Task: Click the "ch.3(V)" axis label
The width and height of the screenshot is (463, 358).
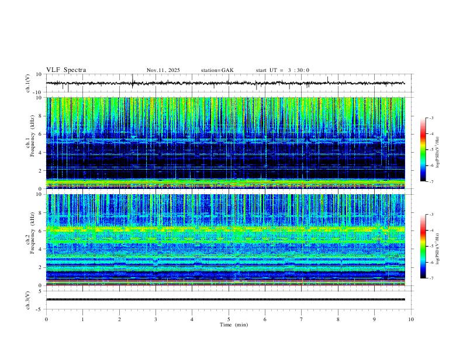Action: (x=28, y=300)
